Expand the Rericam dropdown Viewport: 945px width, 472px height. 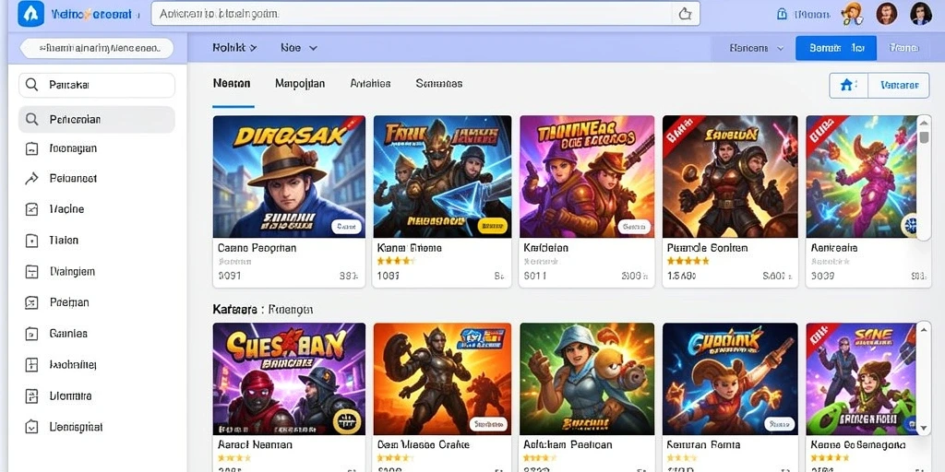(x=757, y=48)
